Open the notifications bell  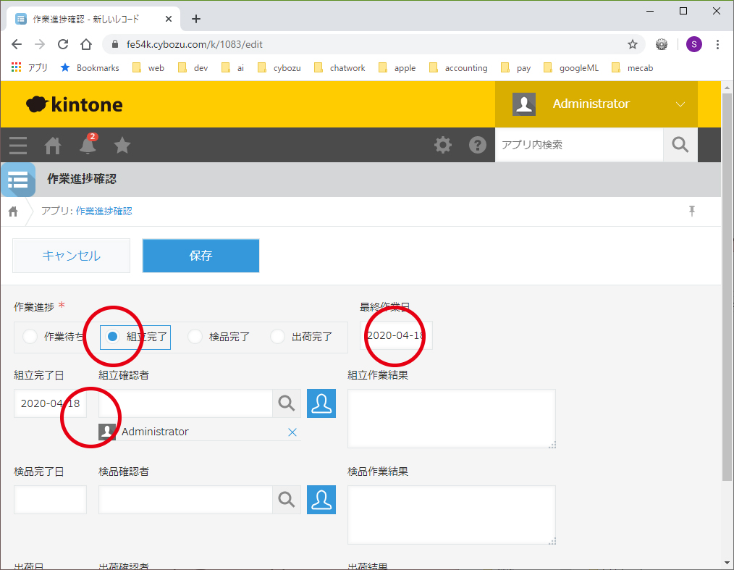[88, 146]
